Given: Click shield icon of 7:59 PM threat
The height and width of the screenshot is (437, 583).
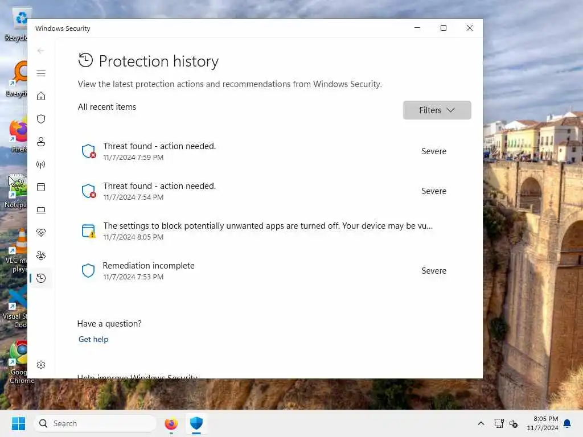Looking at the screenshot, I should point(89,151).
